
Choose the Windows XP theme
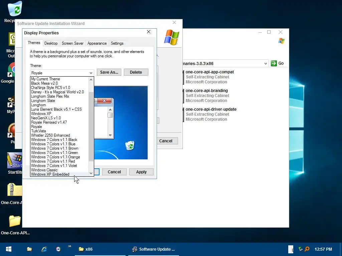[59, 114]
